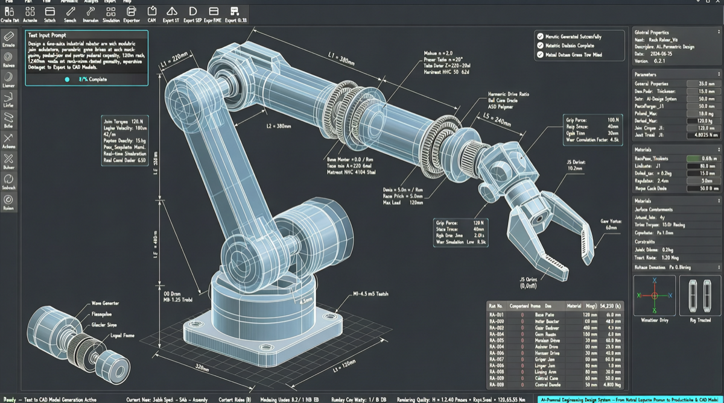
Task: Collapse the Parameters panel
Action: coord(719,74)
